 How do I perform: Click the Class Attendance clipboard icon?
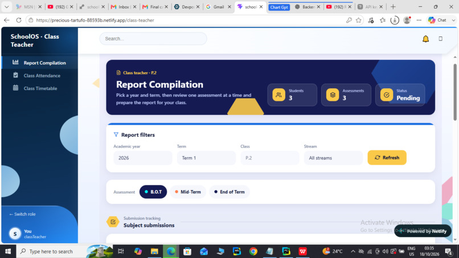tap(15, 75)
